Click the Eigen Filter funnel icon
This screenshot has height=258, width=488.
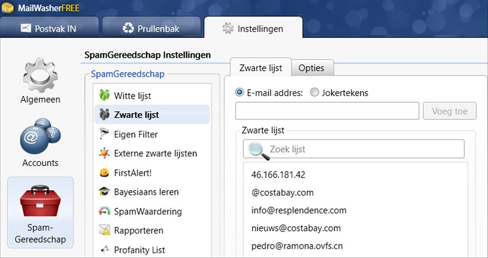coord(104,134)
